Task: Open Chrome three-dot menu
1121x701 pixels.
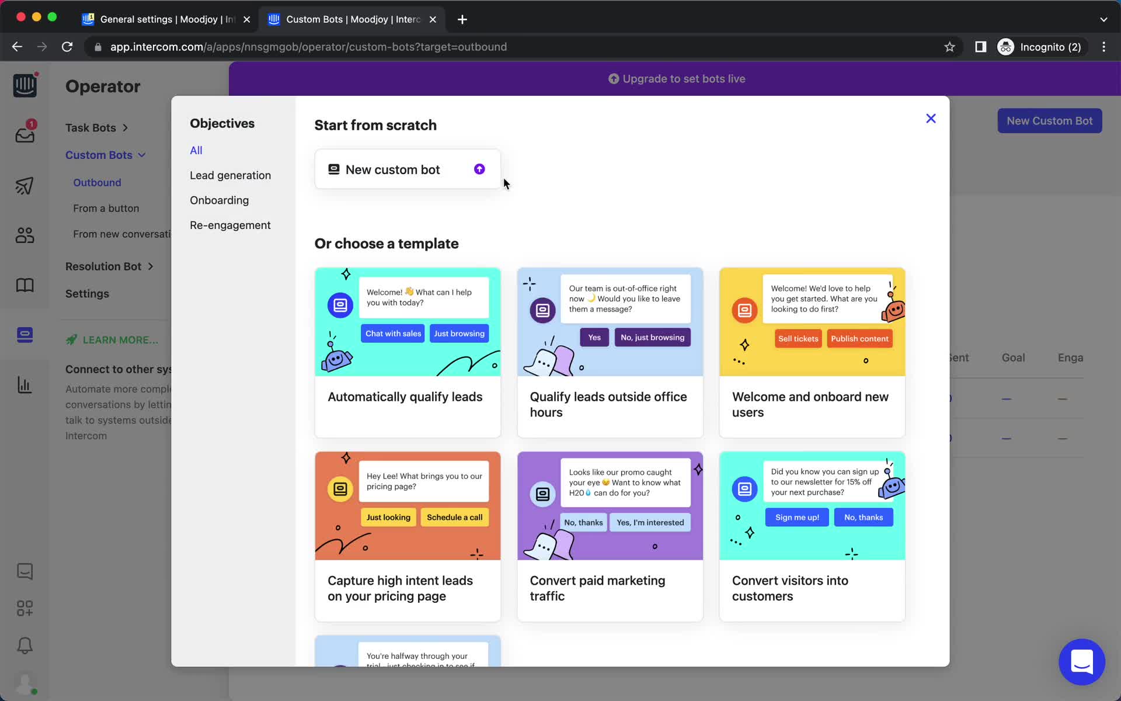Action: [1103, 47]
